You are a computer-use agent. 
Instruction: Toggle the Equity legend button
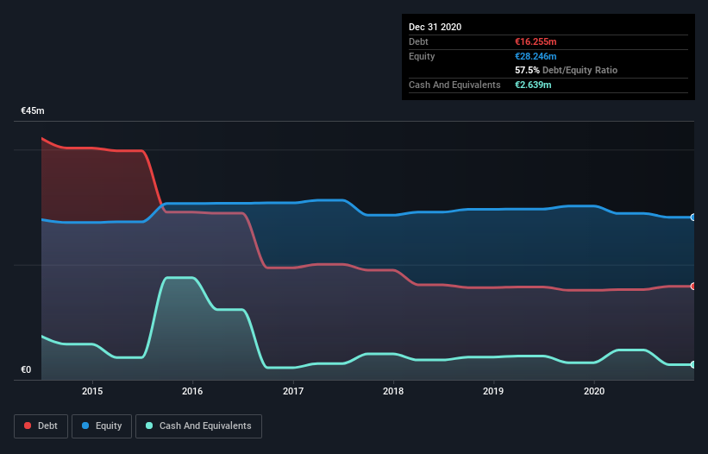[102, 426]
